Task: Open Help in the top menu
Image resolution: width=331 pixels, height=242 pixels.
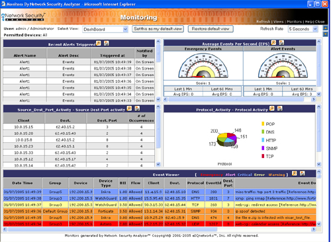Action: tap(308, 22)
